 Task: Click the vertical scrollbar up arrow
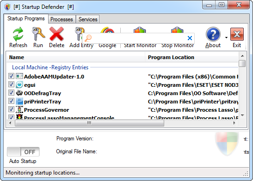242,56
